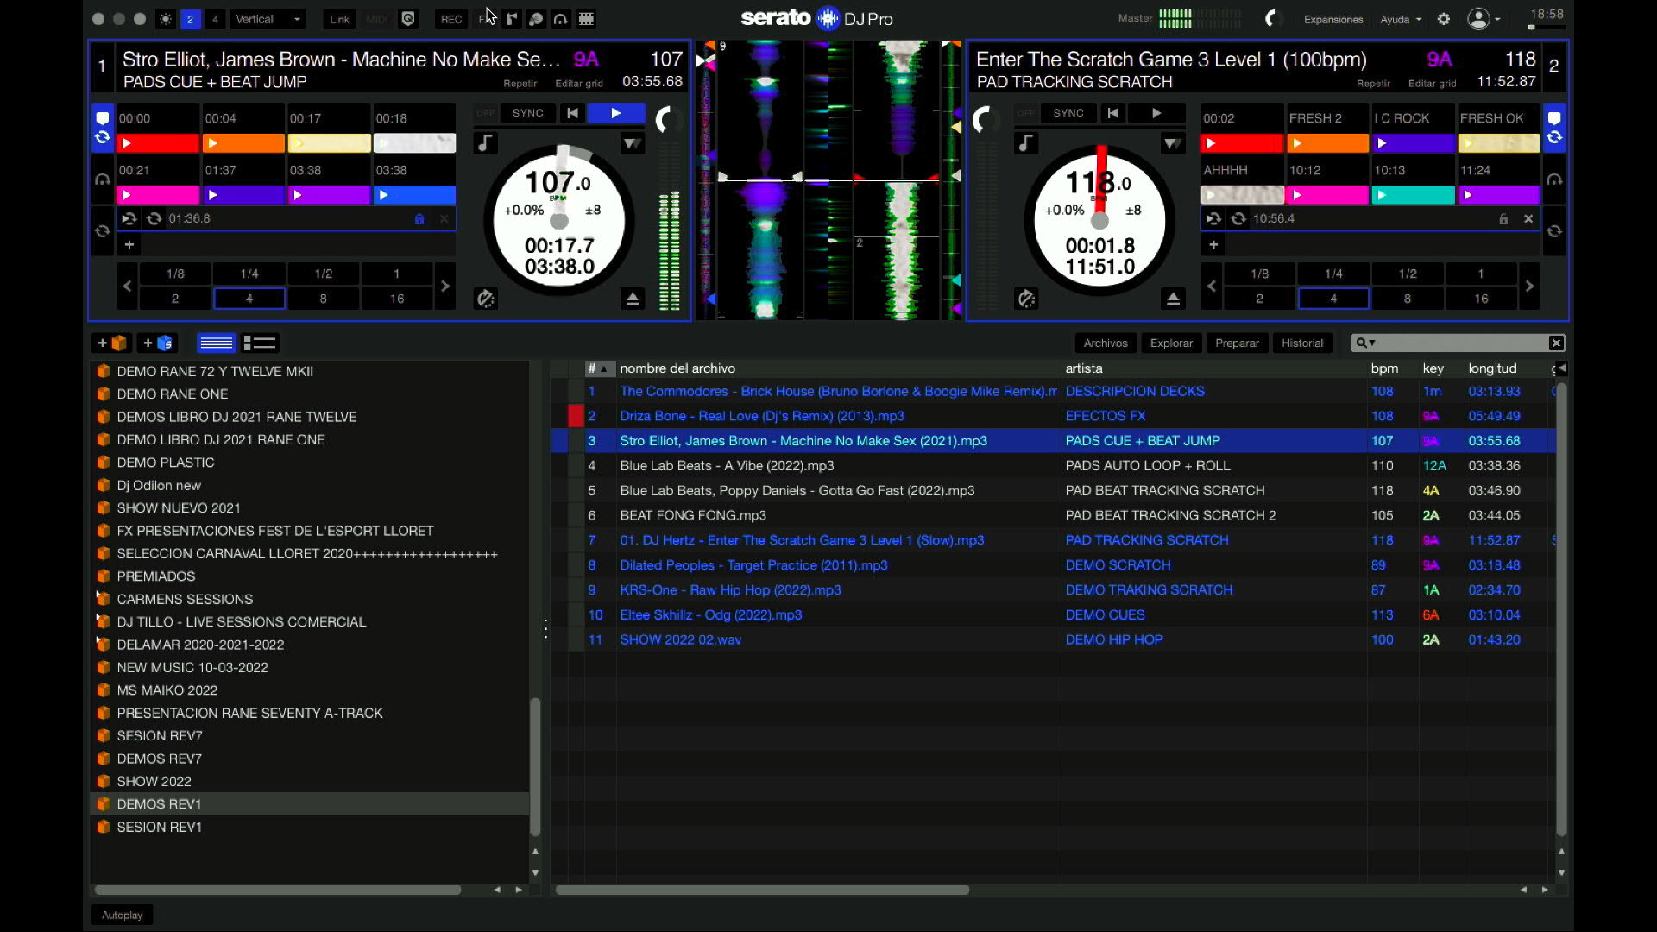This screenshot has width=1657, height=932.
Task: Open the Vertical display mode dropdown
Action: click(268, 18)
